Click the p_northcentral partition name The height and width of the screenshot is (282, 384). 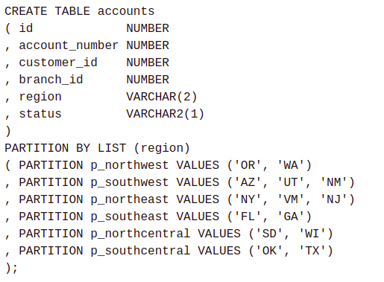[140, 234]
